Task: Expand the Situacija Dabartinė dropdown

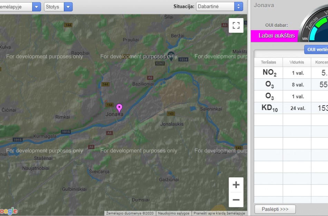Action: (219, 7)
